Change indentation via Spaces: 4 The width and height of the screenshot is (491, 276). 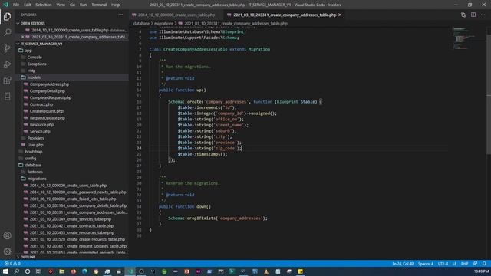point(426,264)
